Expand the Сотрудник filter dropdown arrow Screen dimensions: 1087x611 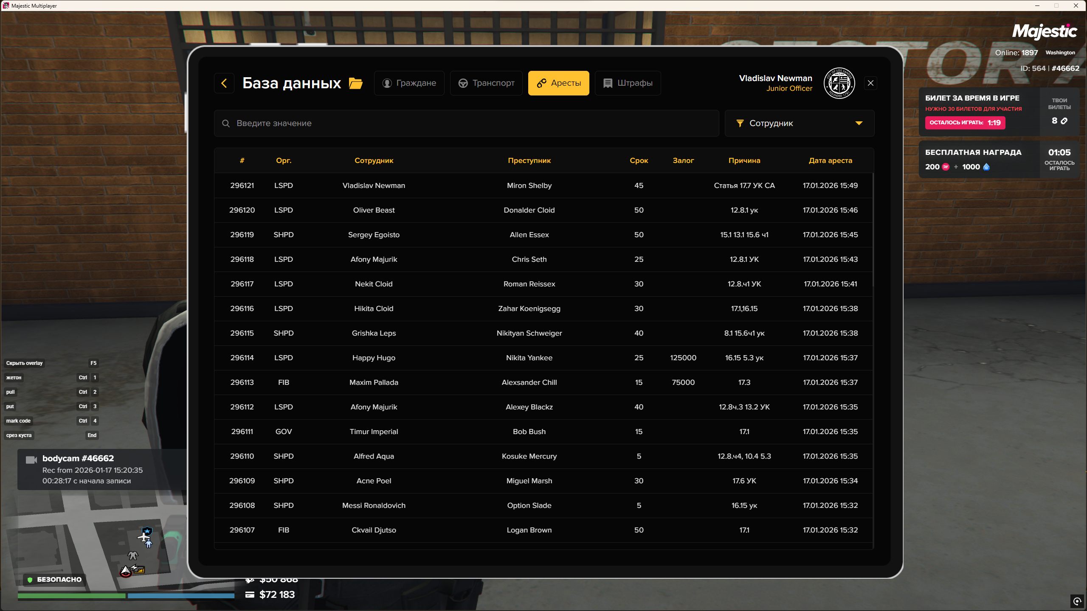pos(859,123)
